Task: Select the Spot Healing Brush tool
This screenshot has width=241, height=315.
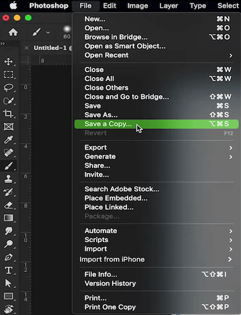Action: point(8,153)
